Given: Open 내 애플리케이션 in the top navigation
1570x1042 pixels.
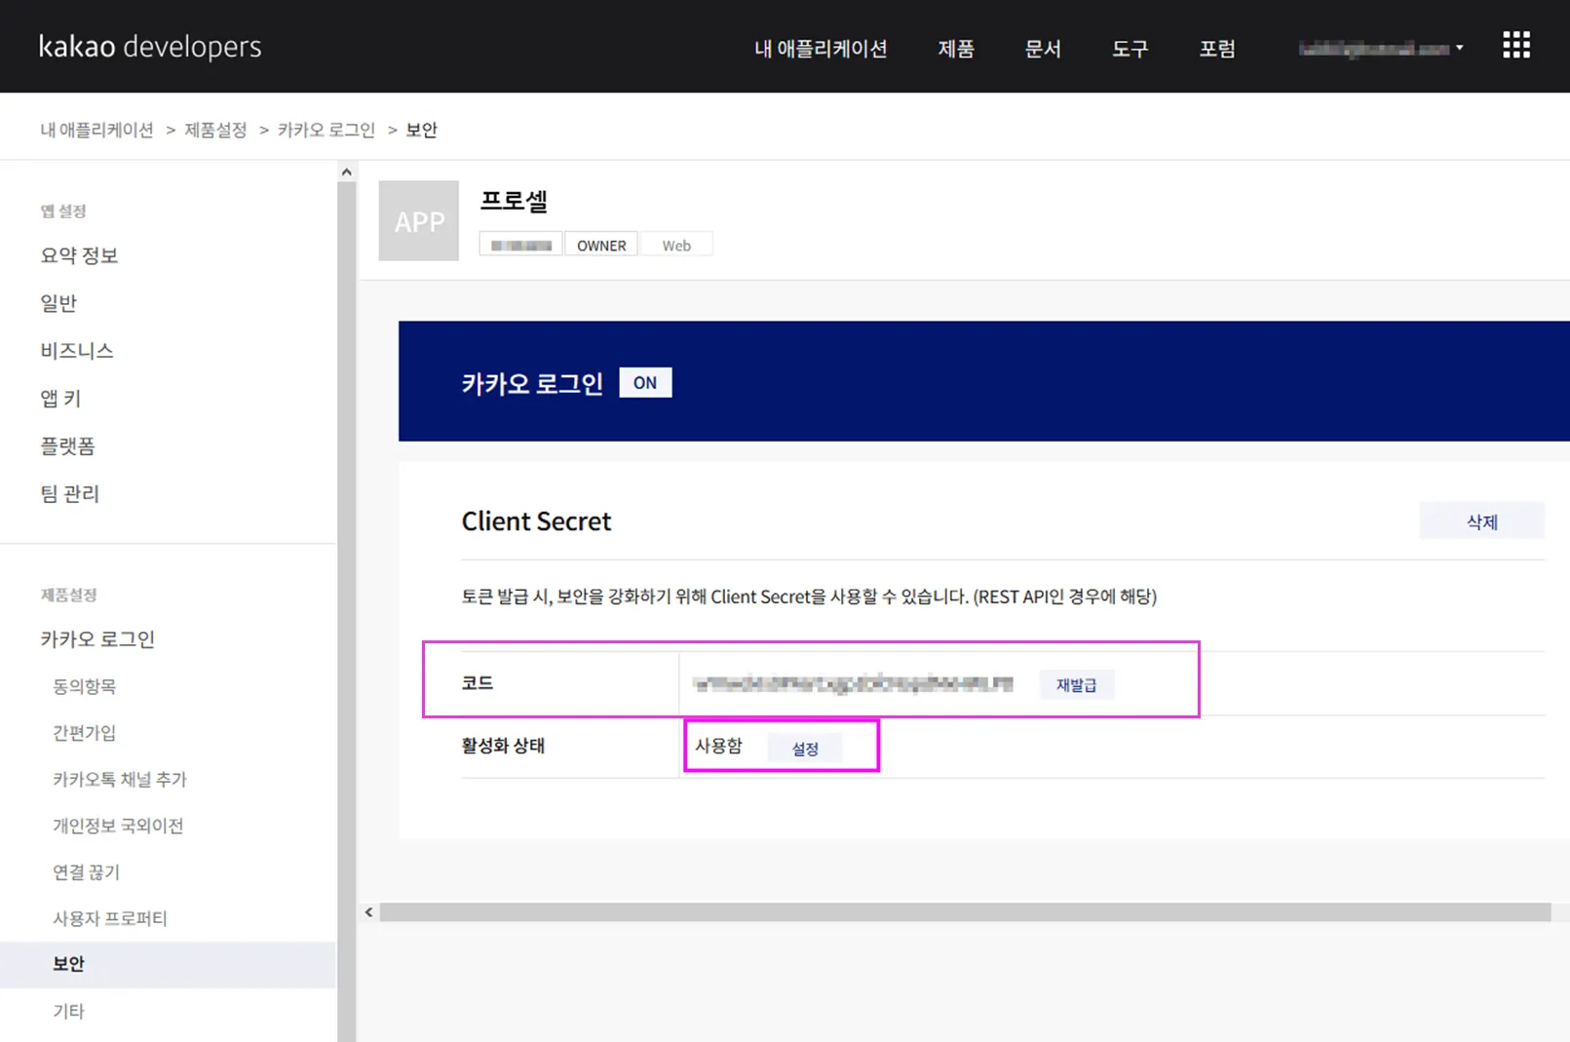Looking at the screenshot, I should pyautogui.click(x=821, y=49).
